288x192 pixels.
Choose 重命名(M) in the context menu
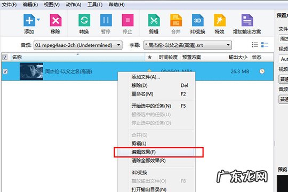[156, 94]
